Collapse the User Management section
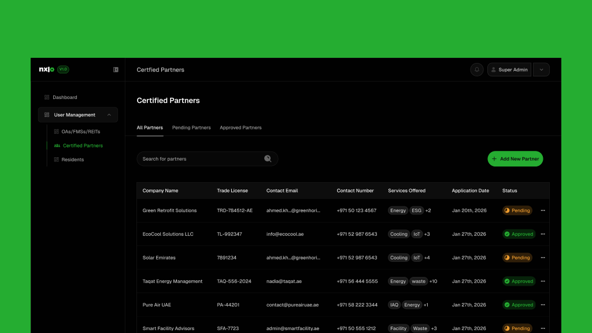Image resolution: width=592 pixels, height=333 pixels. pyautogui.click(x=109, y=115)
